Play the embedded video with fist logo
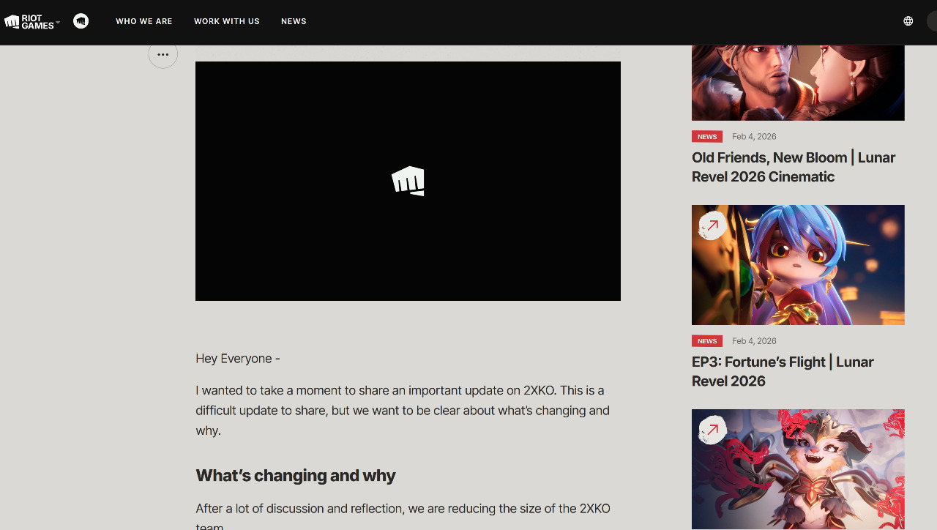The height and width of the screenshot is (530, 937). pyautogui.click(x=408, y=181)
